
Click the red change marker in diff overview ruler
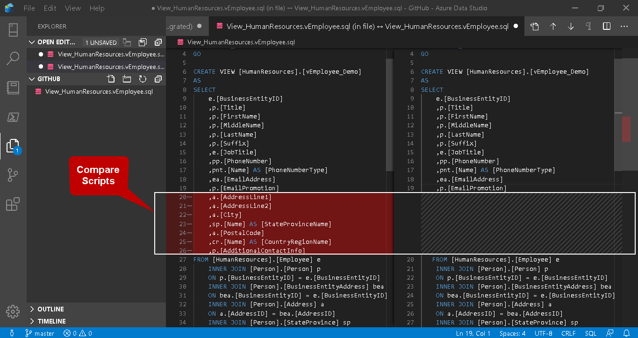[x=626, y=129]
